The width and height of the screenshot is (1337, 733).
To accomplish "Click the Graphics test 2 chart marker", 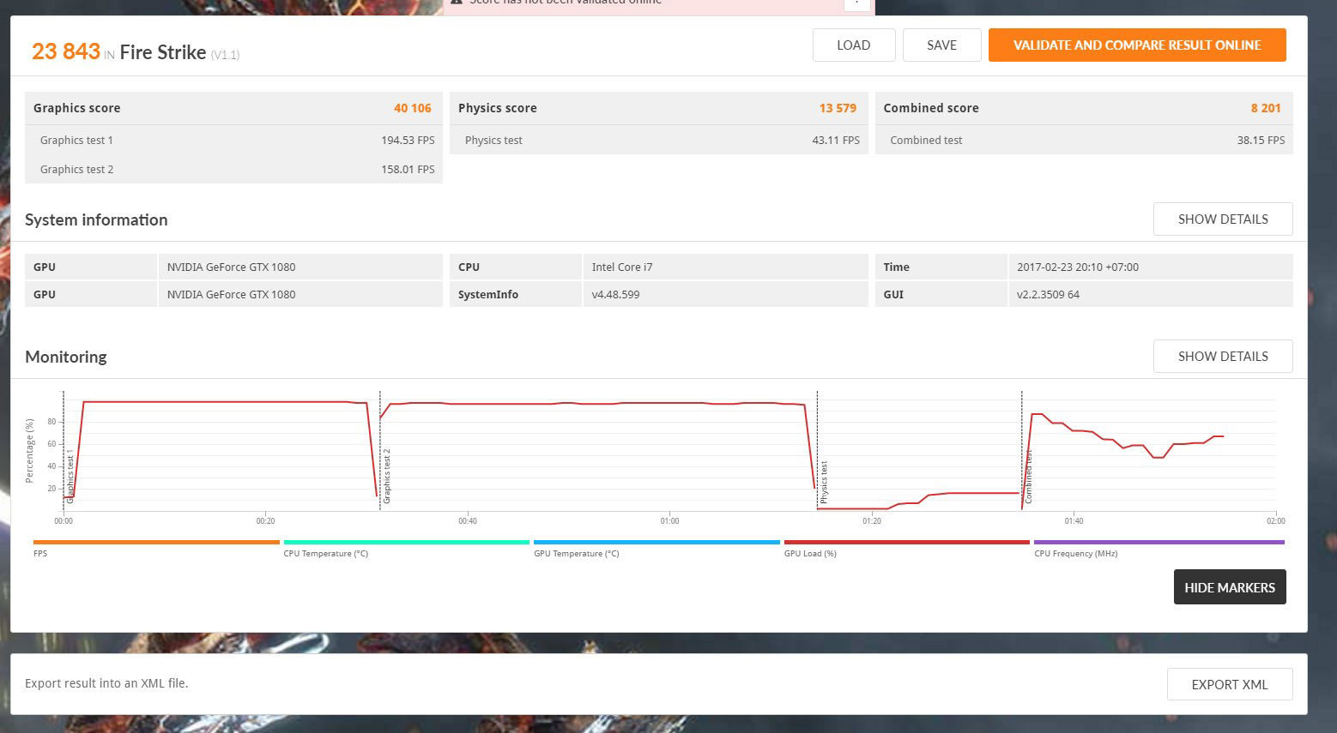I will pos(387,476).
